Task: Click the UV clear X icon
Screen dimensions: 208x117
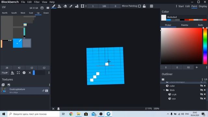Action: point(30,73)
